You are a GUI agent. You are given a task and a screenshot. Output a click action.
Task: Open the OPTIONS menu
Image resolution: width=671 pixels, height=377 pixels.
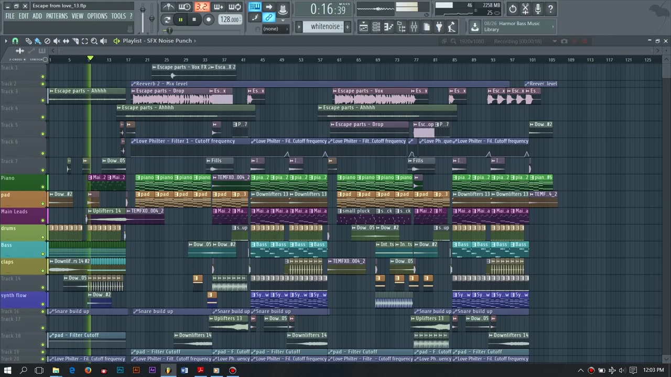click(97, 16)
